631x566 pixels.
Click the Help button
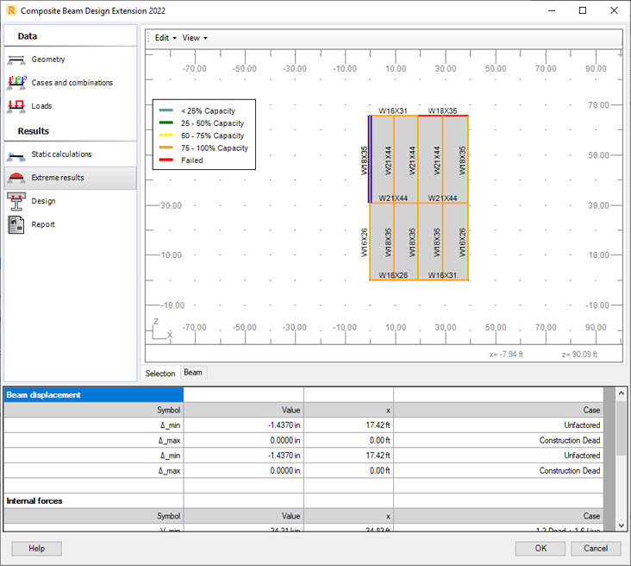click(36, 549)
